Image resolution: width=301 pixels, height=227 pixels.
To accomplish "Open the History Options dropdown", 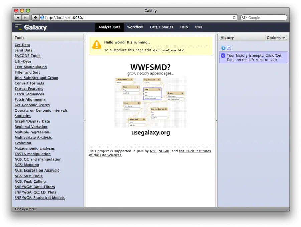I will 276,38.
